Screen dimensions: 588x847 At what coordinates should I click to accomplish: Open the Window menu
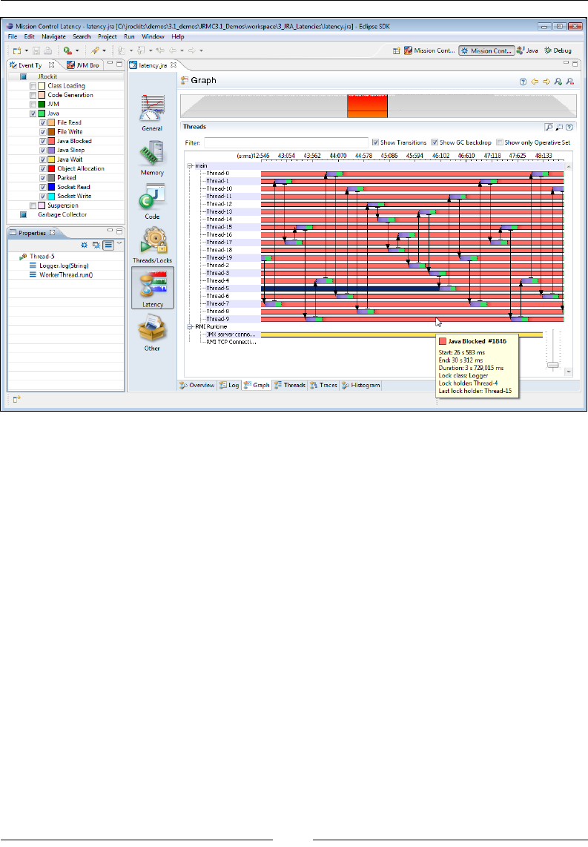(x=153, y=37)
